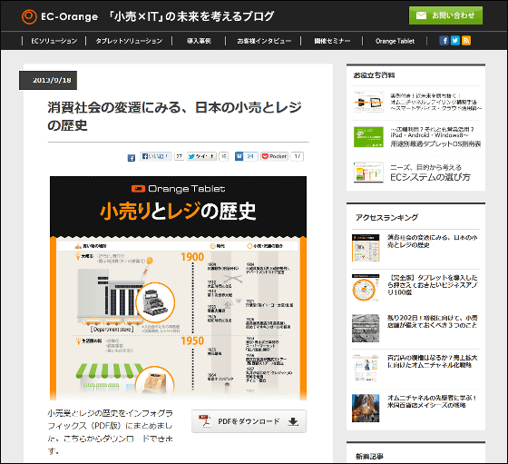Click the article title 消費社会の変遷にみる、日本の小売とレジの歴史
Viewport: 508px width, 464px height.
tap(175, 116)
